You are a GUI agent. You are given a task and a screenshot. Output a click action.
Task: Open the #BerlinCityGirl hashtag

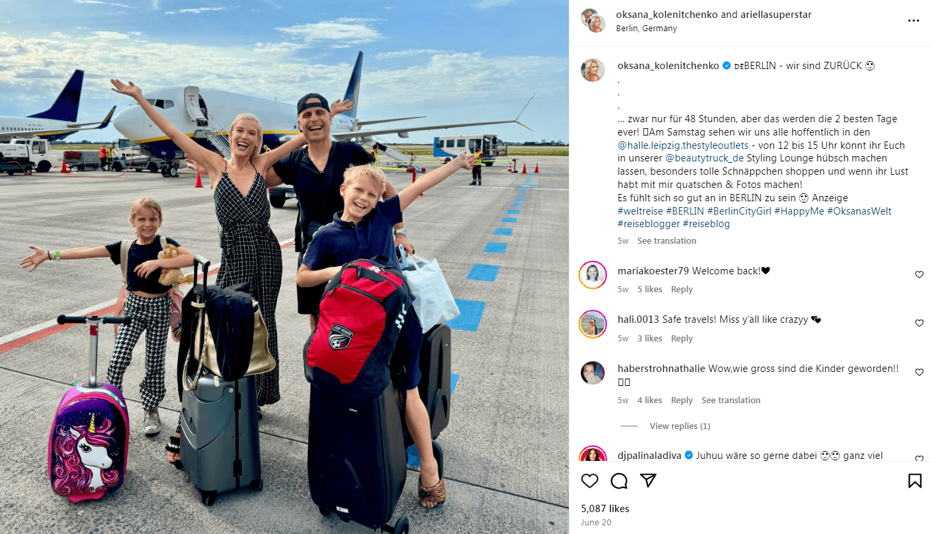click(x=739, y=211)
